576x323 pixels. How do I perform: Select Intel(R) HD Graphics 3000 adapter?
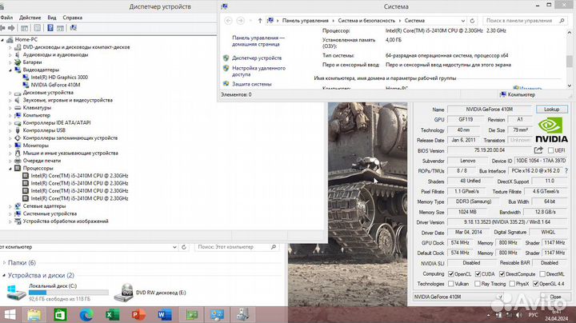[x=59, y=78]
